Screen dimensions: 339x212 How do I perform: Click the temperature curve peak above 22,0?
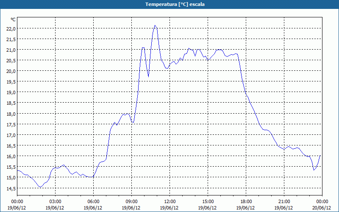click(155, 25)
